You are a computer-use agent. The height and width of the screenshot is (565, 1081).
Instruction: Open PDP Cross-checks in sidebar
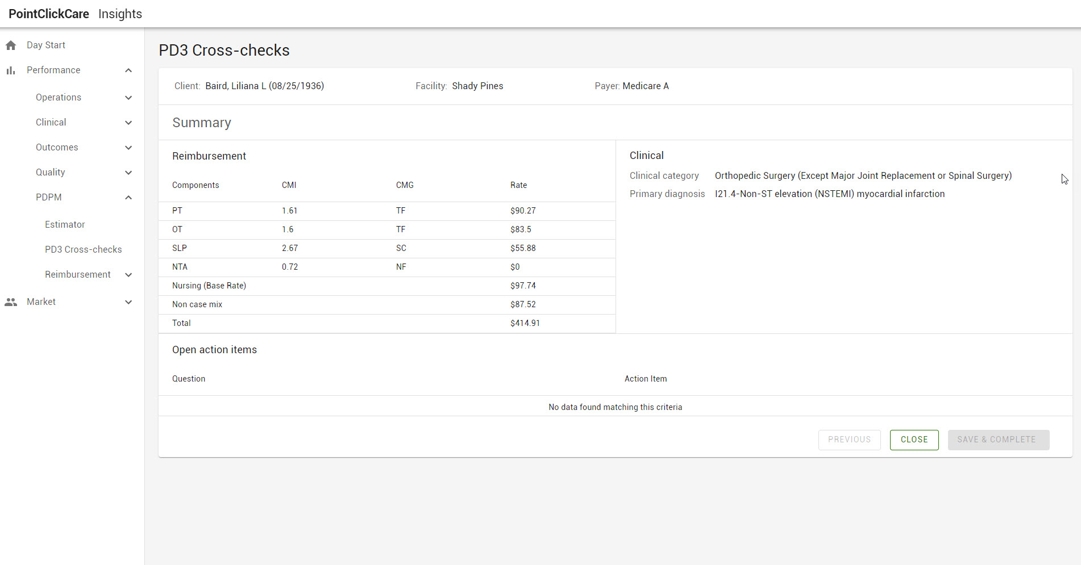[x=84, y=249]
